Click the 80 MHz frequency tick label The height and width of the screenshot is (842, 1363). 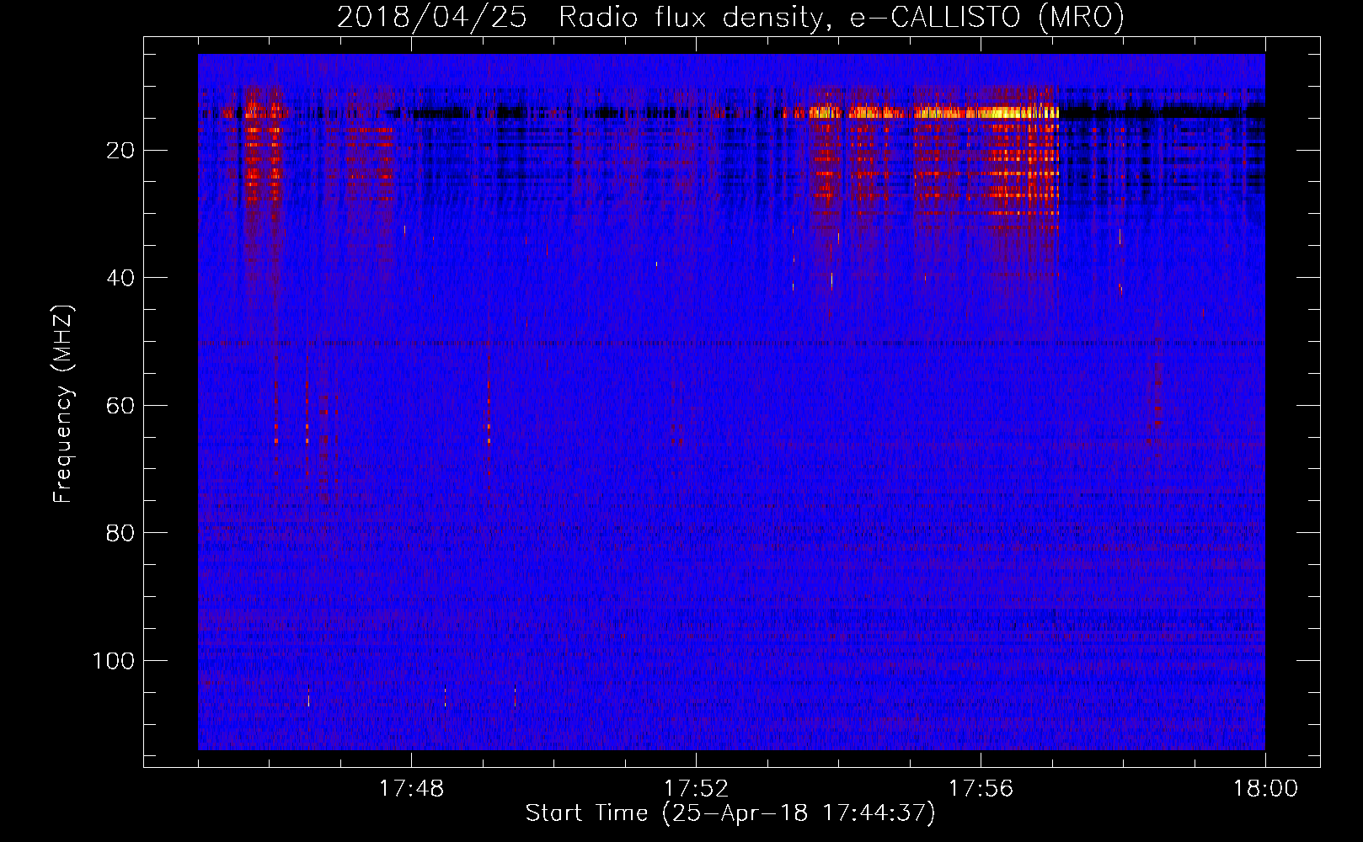pos(120,533)
